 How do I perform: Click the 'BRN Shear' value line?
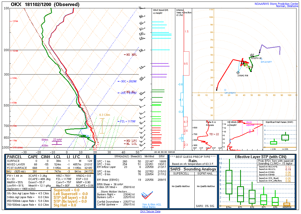[x=110, y=184]
